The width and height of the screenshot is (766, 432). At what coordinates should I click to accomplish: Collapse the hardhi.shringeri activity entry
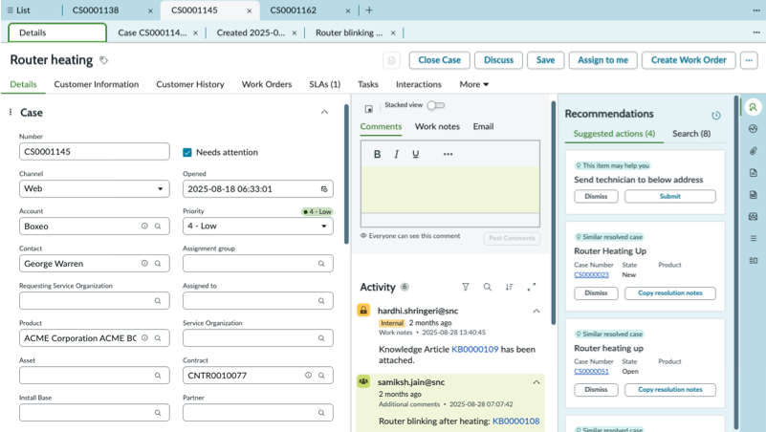536,311
